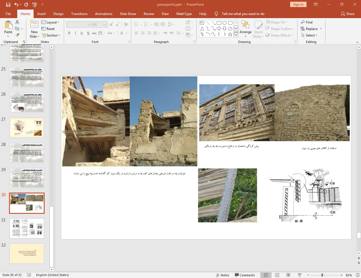Open the Section dropdown
The width and height of the screenshot is (361, 278).
51,35
